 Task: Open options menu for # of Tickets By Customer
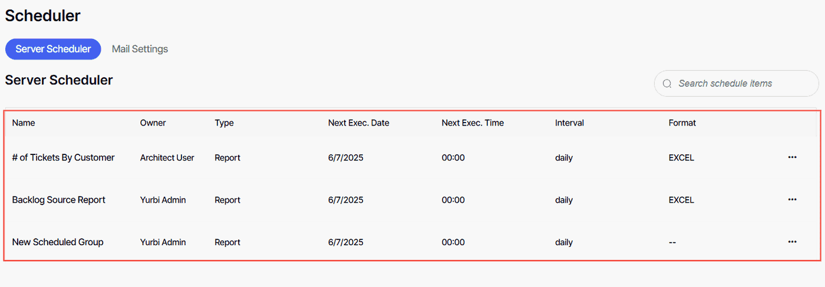[x=792, y=157]
